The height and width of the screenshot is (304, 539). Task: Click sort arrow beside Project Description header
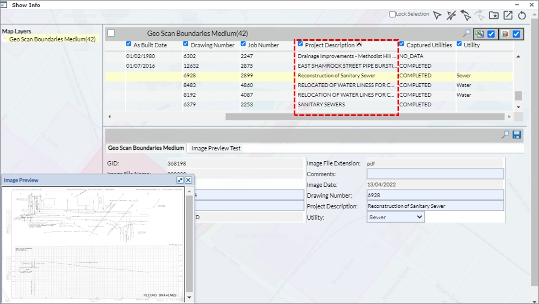tap(359, 45)
